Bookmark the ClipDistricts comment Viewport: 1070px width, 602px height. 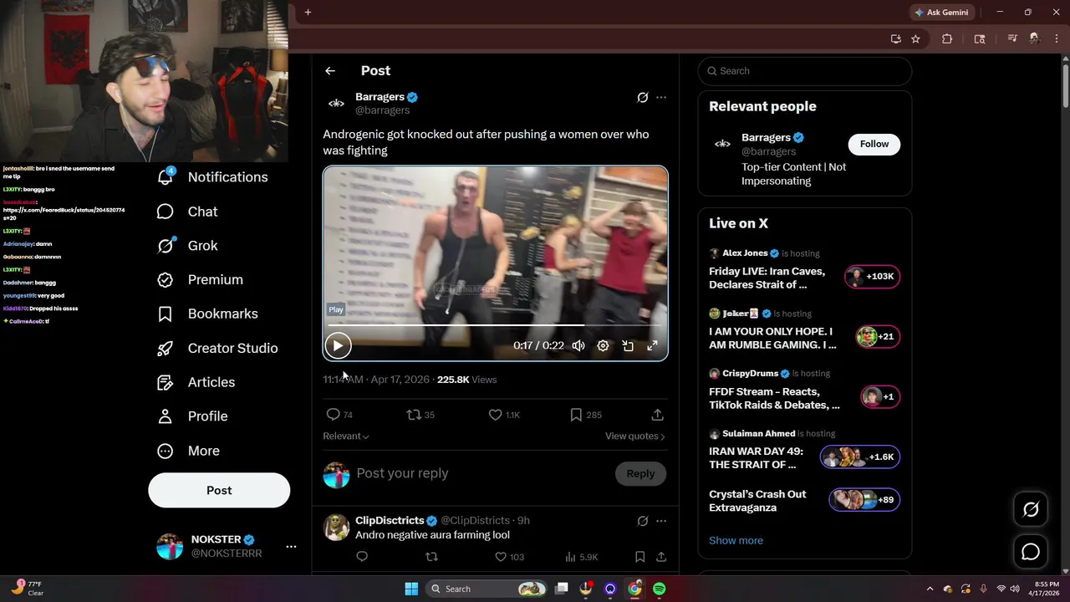(x=639, y=557)
